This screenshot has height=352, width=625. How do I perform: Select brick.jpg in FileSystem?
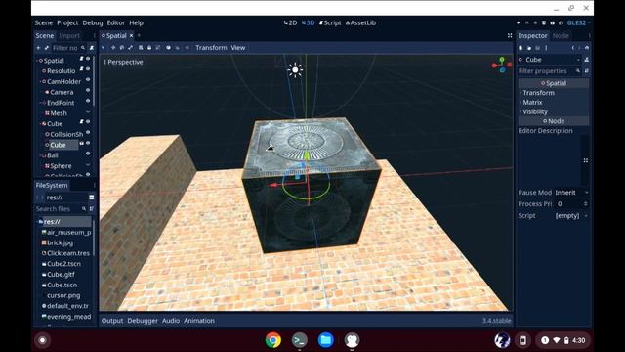coord(60,242)
